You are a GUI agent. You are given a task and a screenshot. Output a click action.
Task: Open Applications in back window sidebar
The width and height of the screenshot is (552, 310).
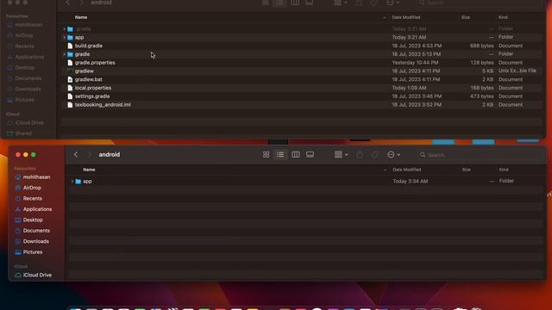coord(25,57)
